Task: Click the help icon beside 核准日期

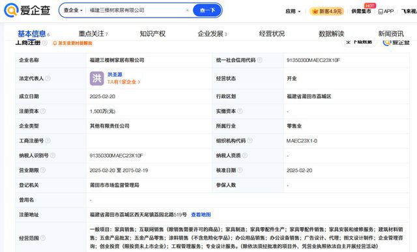Action: click(240, 170)
